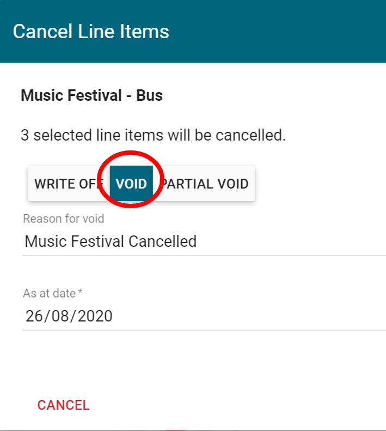Click the Music Festival - Bus heading
386x431 pixels.
pos(91,96)
